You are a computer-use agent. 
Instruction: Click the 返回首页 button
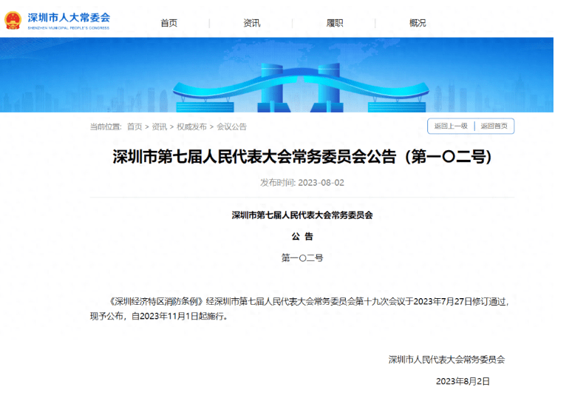(x=494, y=126)
